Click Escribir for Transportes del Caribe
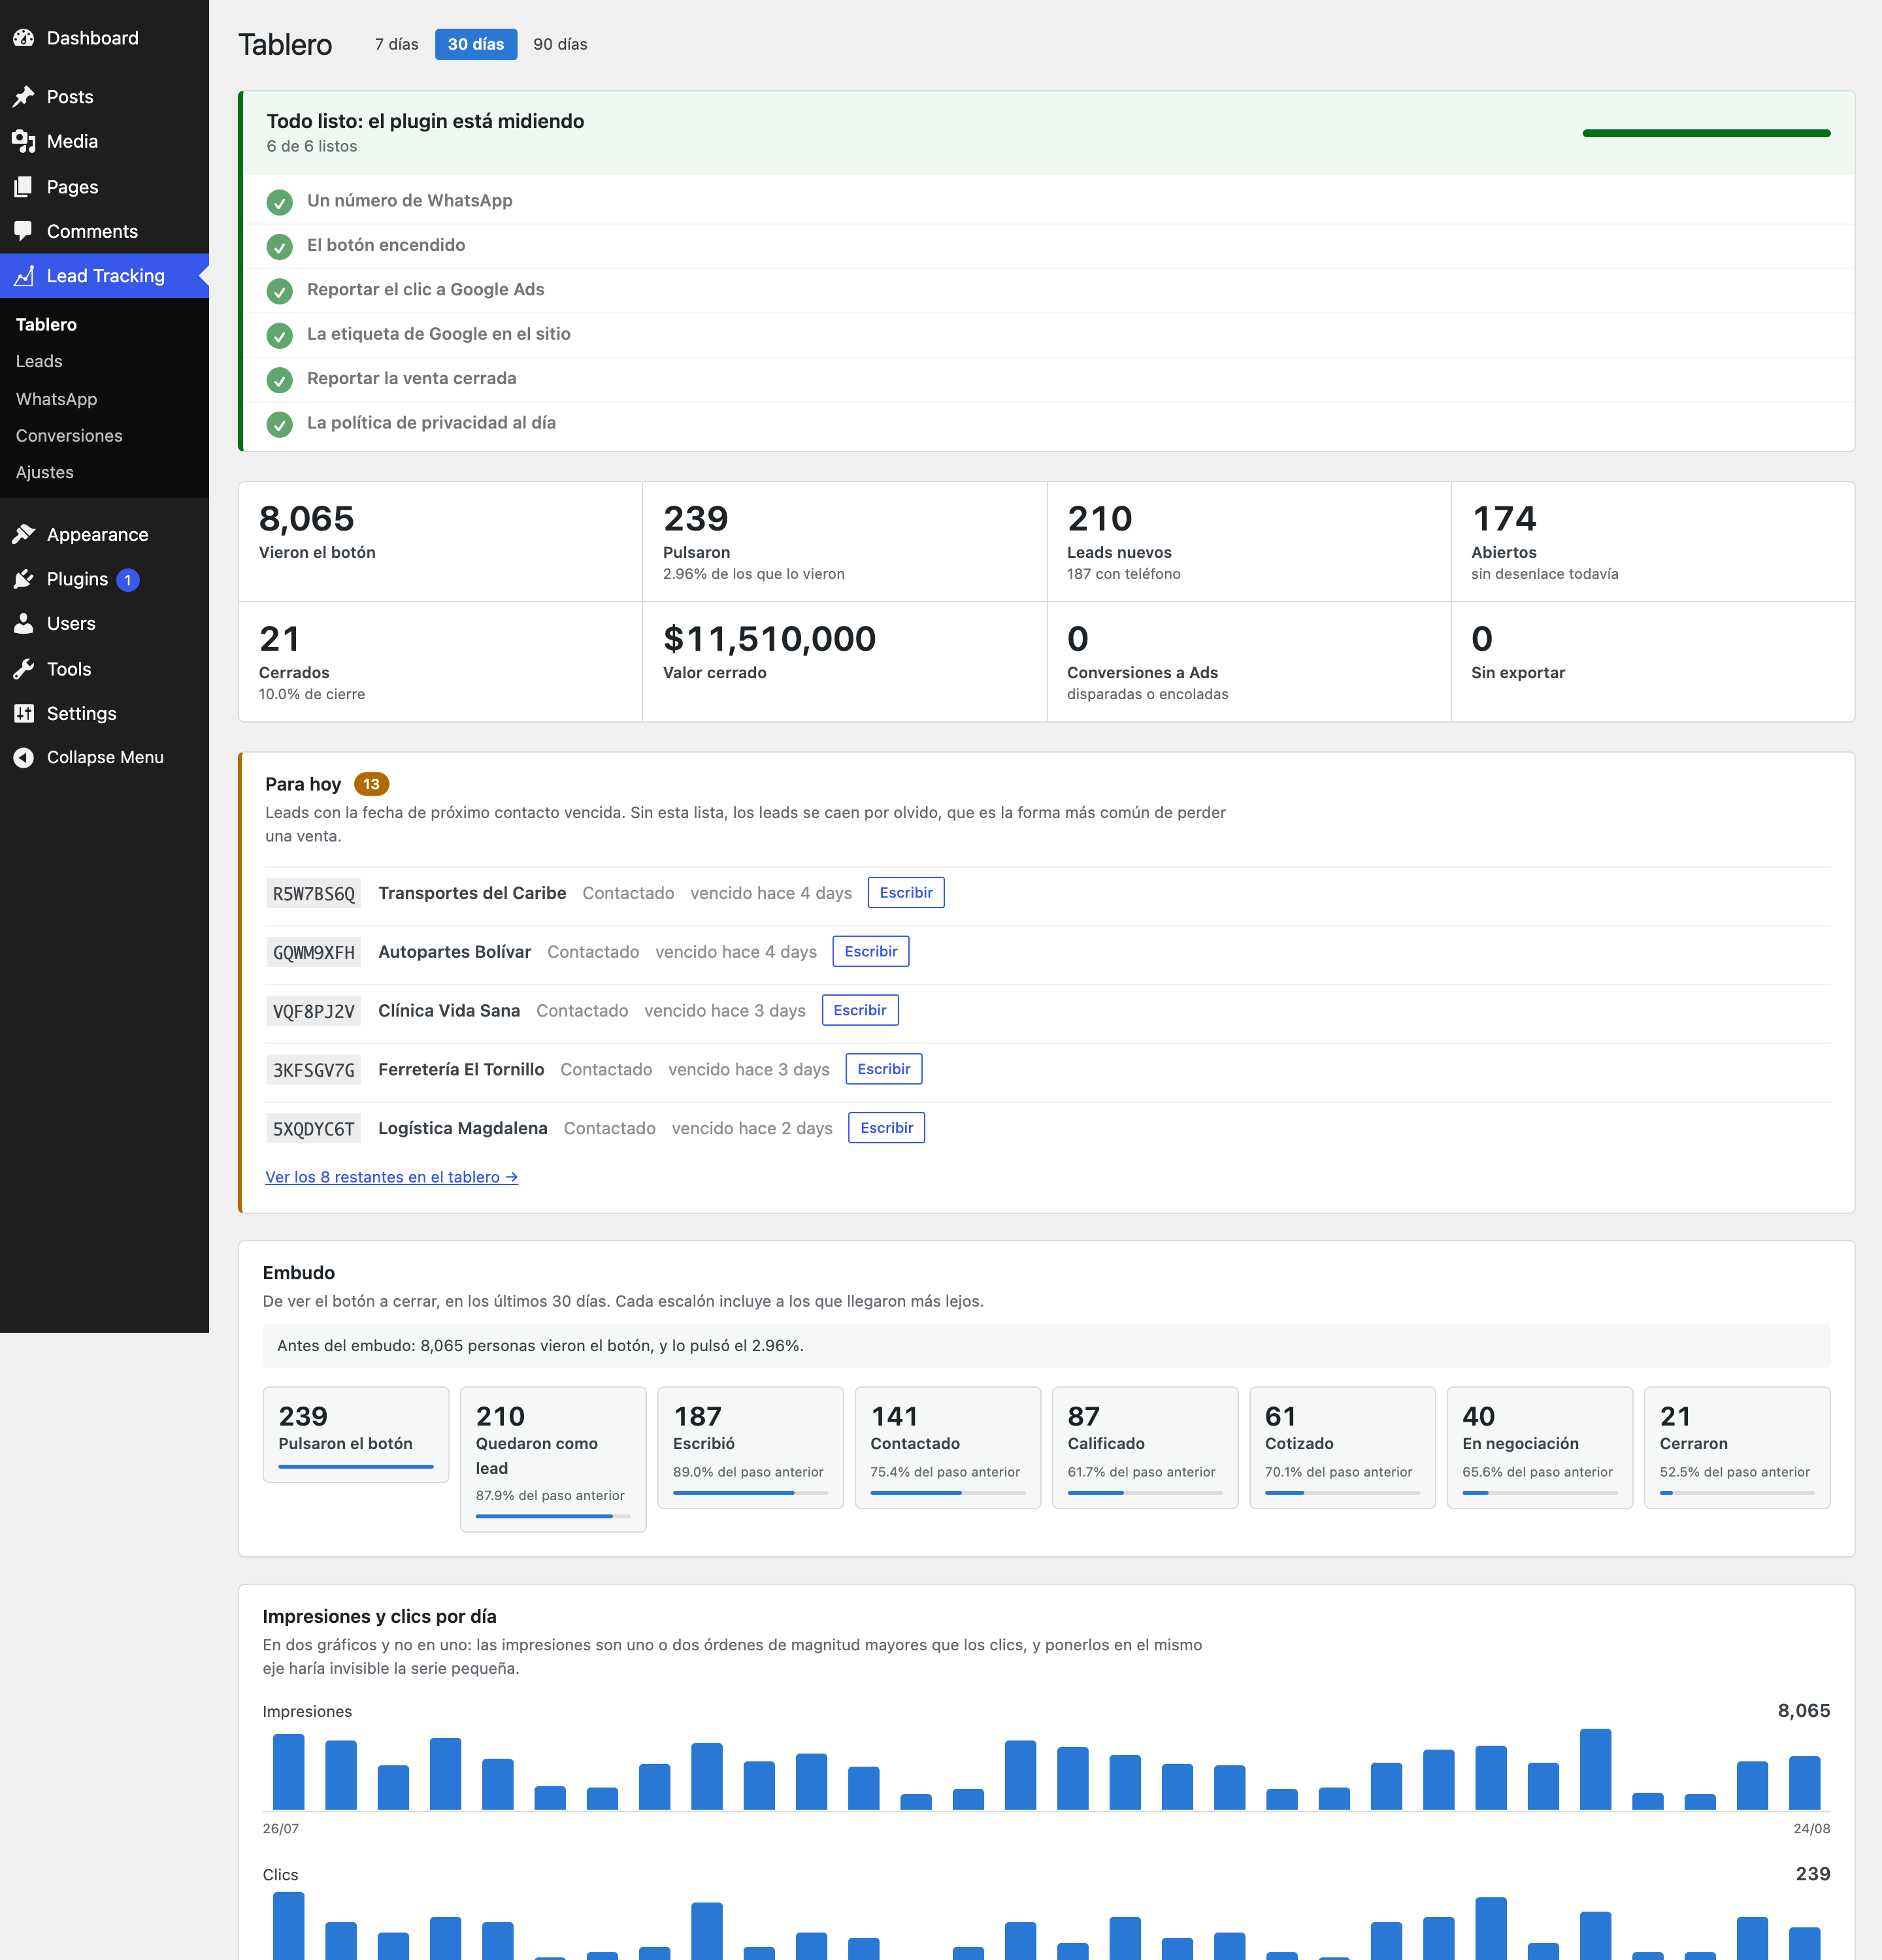The height and width of the screenshot is (1960, 1882). click(x=906, y=892)
